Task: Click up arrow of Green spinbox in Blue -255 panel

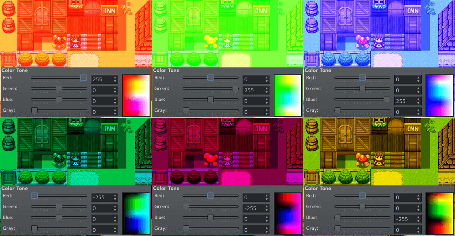Action: point(418,206)
